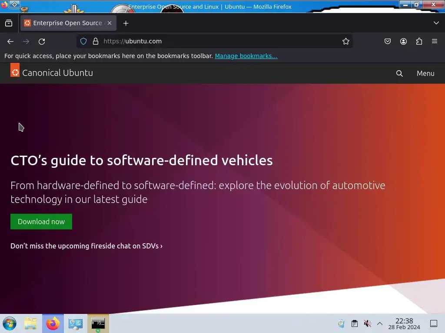This screenshot has width=445, height=333.
Task: Open the Ubuntu site Menu
Action: point(425,73)
